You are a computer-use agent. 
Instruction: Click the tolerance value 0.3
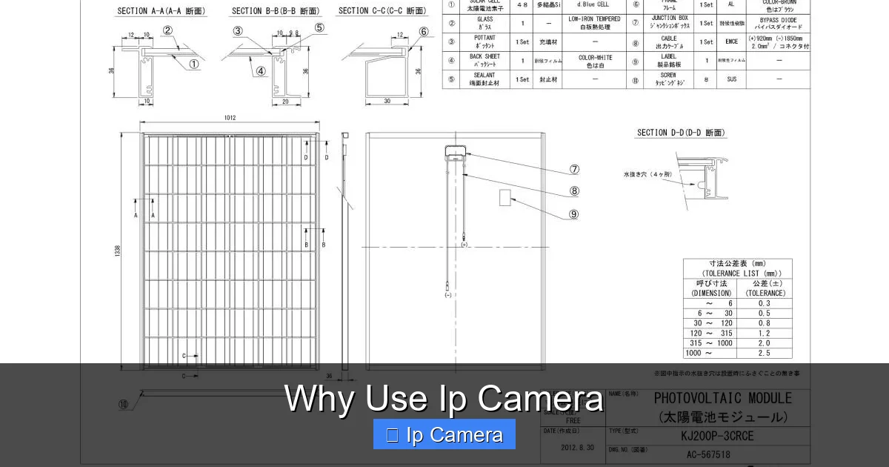tap(764, 303)
